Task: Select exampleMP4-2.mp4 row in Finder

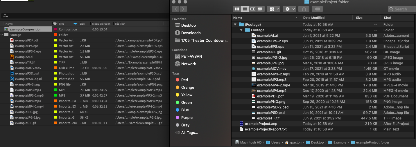Action: (x=323, y=85)
